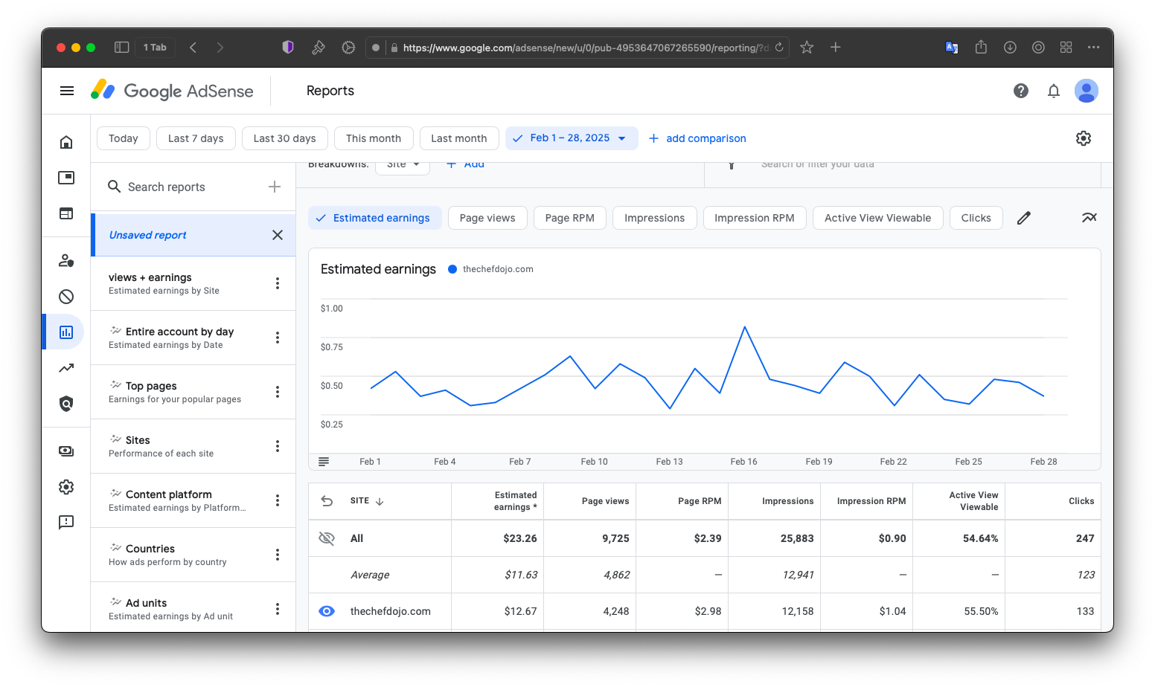1155x687 pixels.
Task: Click the thechefdojo.com legend color dot
Action: [x=452, y=269]
